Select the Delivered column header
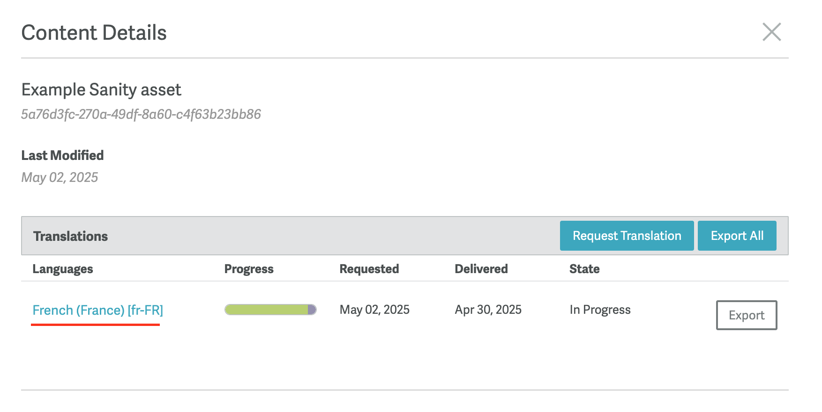 tap(481, 269)
